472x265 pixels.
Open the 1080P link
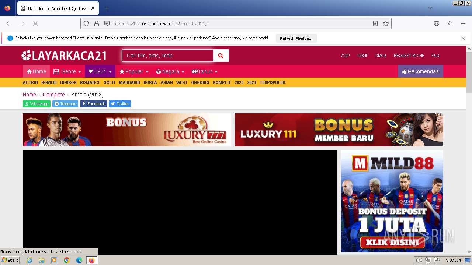(x=362, y=56)
